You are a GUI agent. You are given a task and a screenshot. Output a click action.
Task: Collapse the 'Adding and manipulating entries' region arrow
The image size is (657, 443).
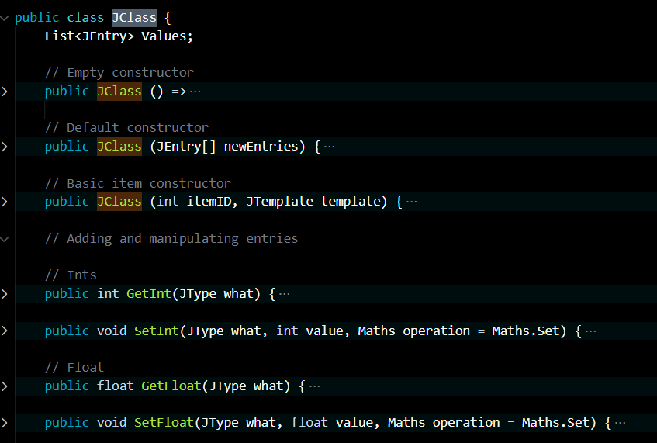[x=5, y=239]
